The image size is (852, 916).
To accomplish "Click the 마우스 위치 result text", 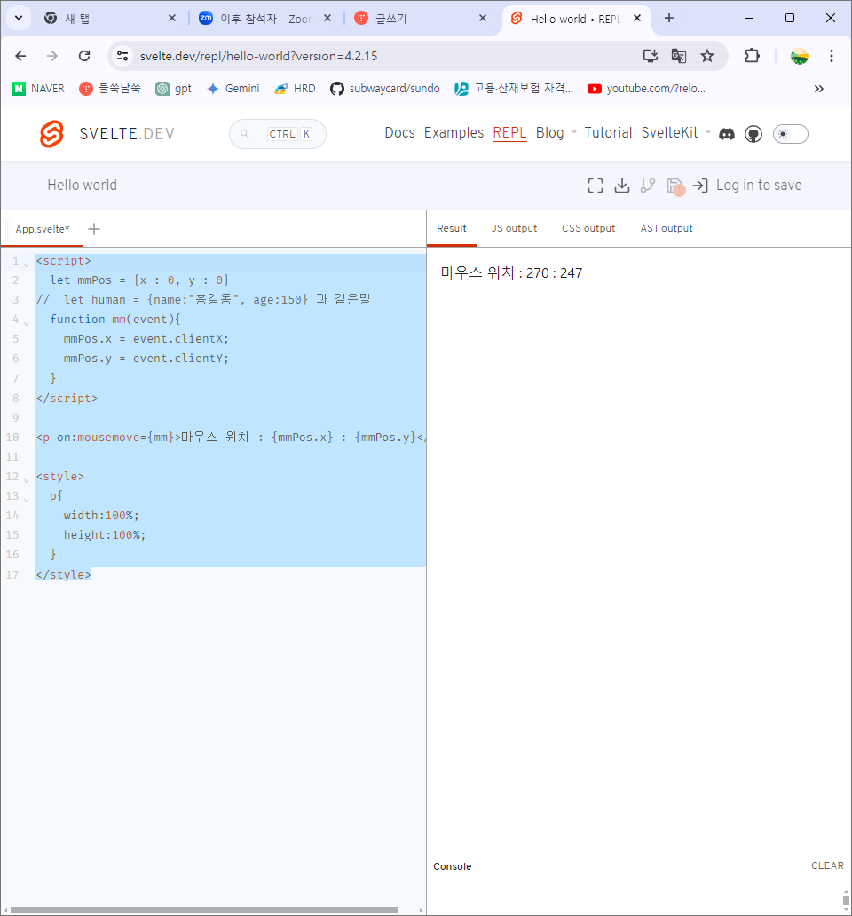I will [511, 272].
